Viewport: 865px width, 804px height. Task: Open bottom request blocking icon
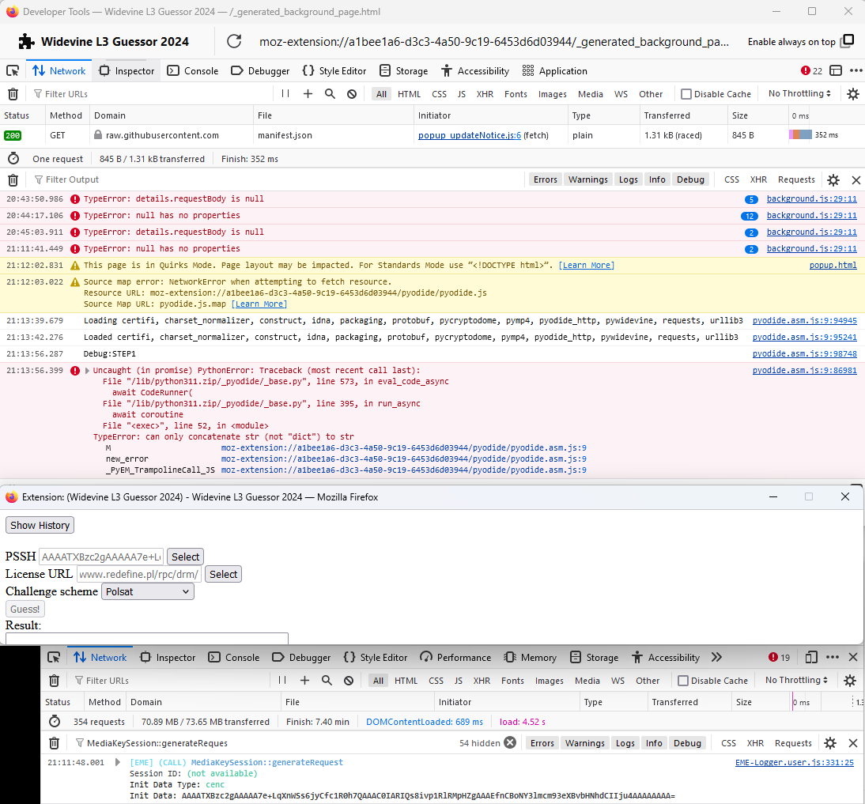[x=349, y=681]
